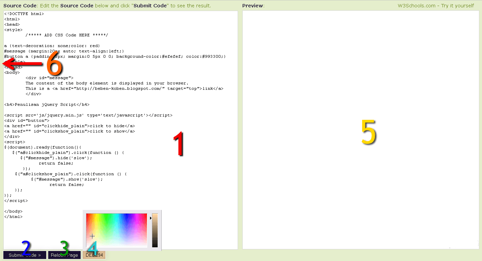
Task: Click the Submit Code button
Action: point(25,255)
